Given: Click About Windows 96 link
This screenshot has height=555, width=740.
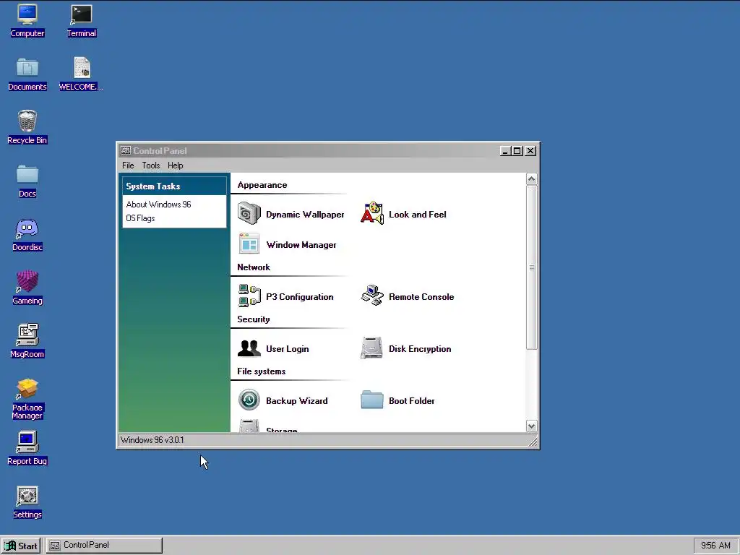Looking at the screenshot, I should point(158,205).
